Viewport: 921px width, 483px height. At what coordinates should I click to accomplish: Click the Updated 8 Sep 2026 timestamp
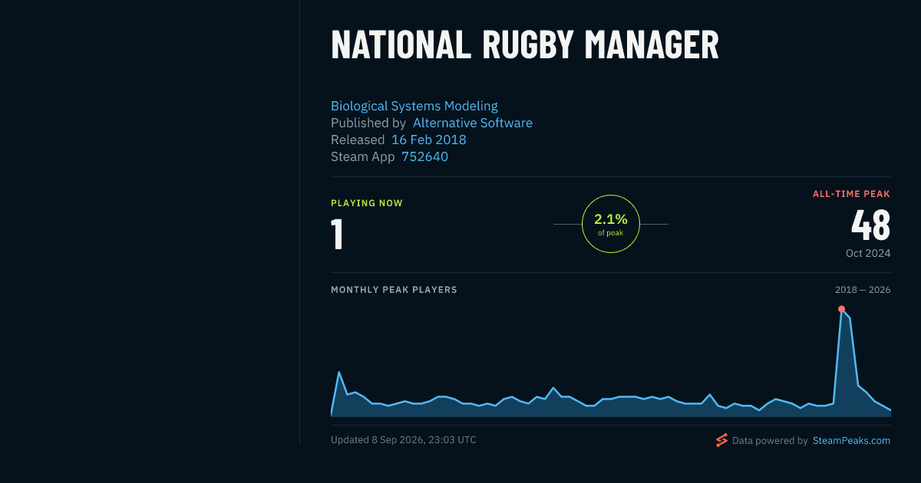[x=404, y=440]
